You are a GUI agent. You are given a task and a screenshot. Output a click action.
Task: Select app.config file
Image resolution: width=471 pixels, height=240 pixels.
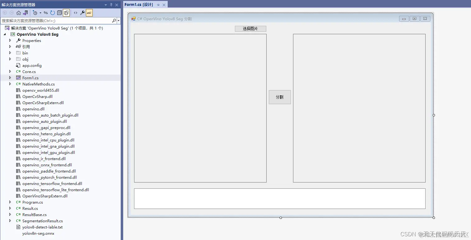point(32,65)
